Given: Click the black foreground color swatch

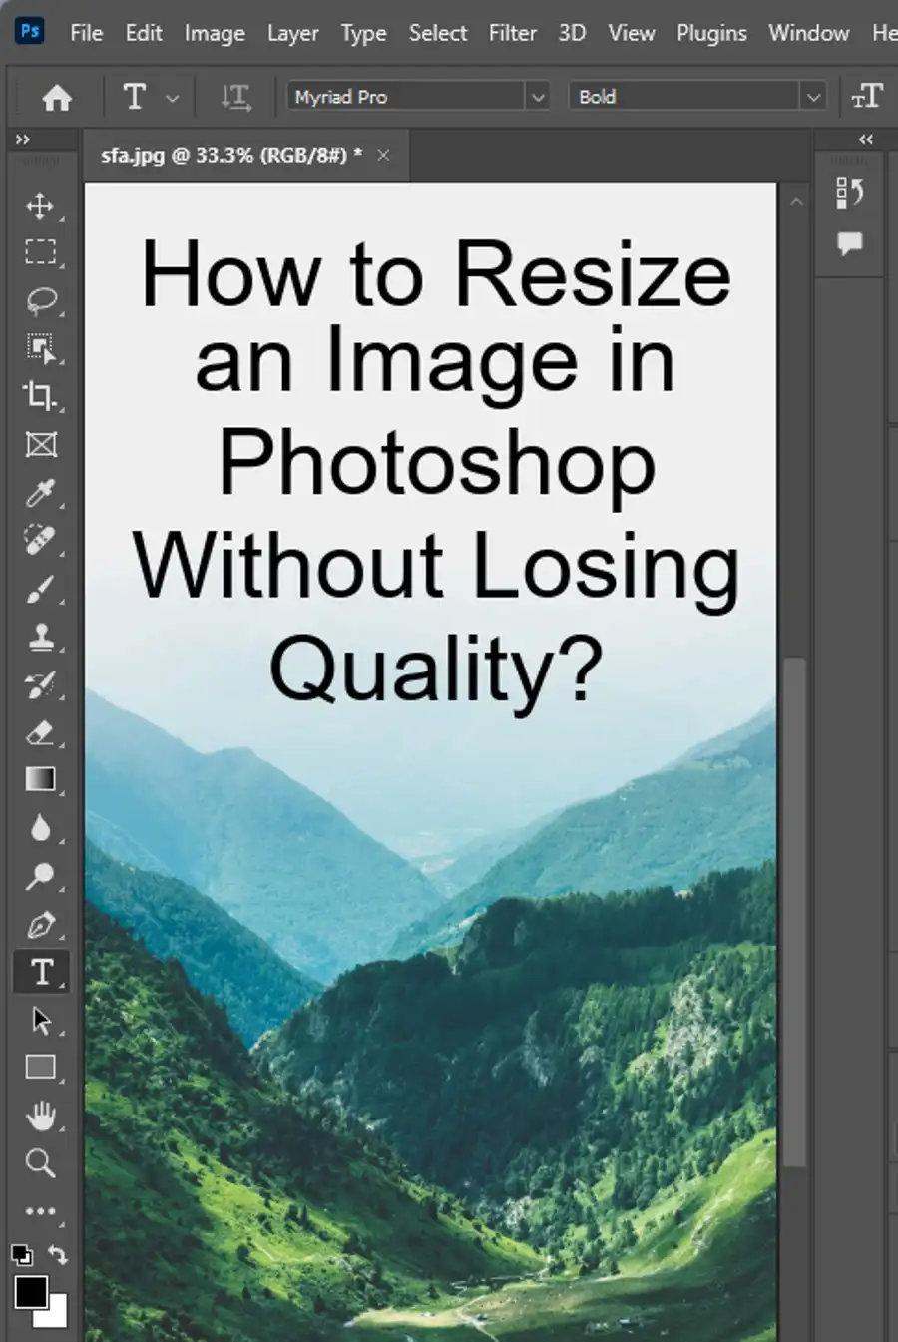Looking at the screenshot, I should pos(30,1291).
